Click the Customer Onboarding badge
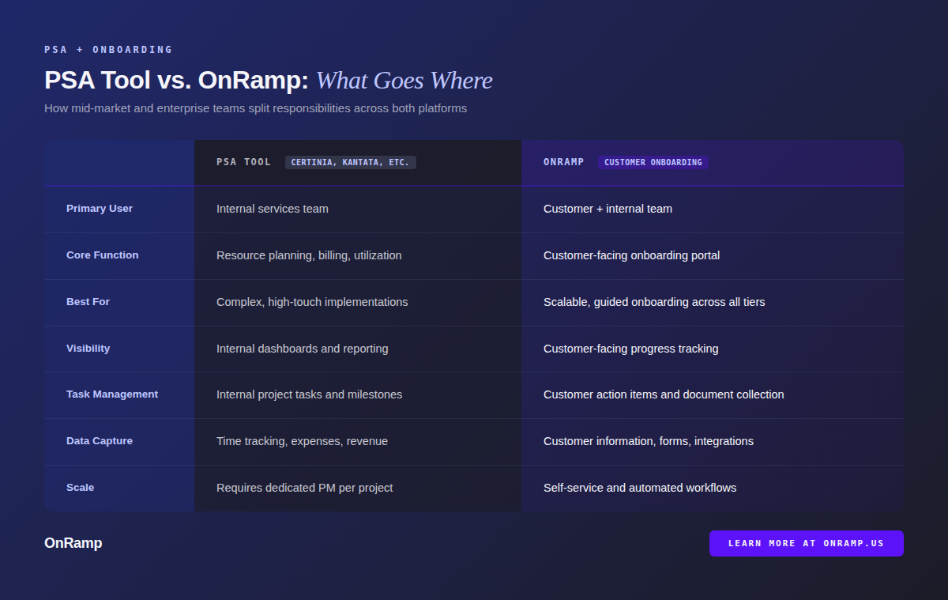Screen dimensions: 948x600 [x=653, y=162]
